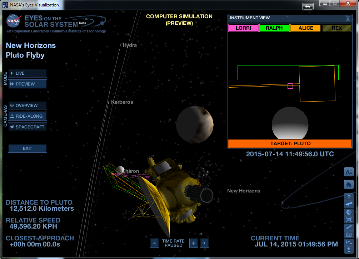Image resolution: width=359 pixels, height=259 pixels.
Task: Click the full screen frame icon
Action: click(349, 220)
